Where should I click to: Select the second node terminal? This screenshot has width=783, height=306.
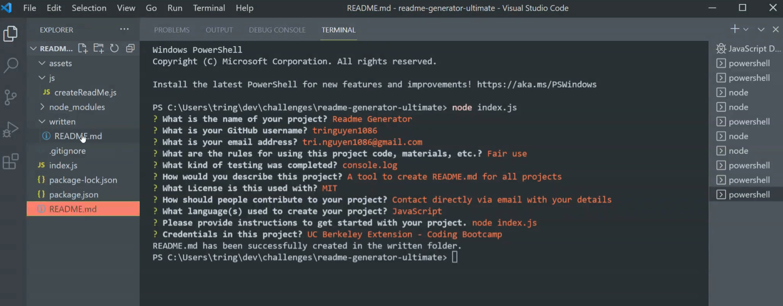[x=746, y=107]
